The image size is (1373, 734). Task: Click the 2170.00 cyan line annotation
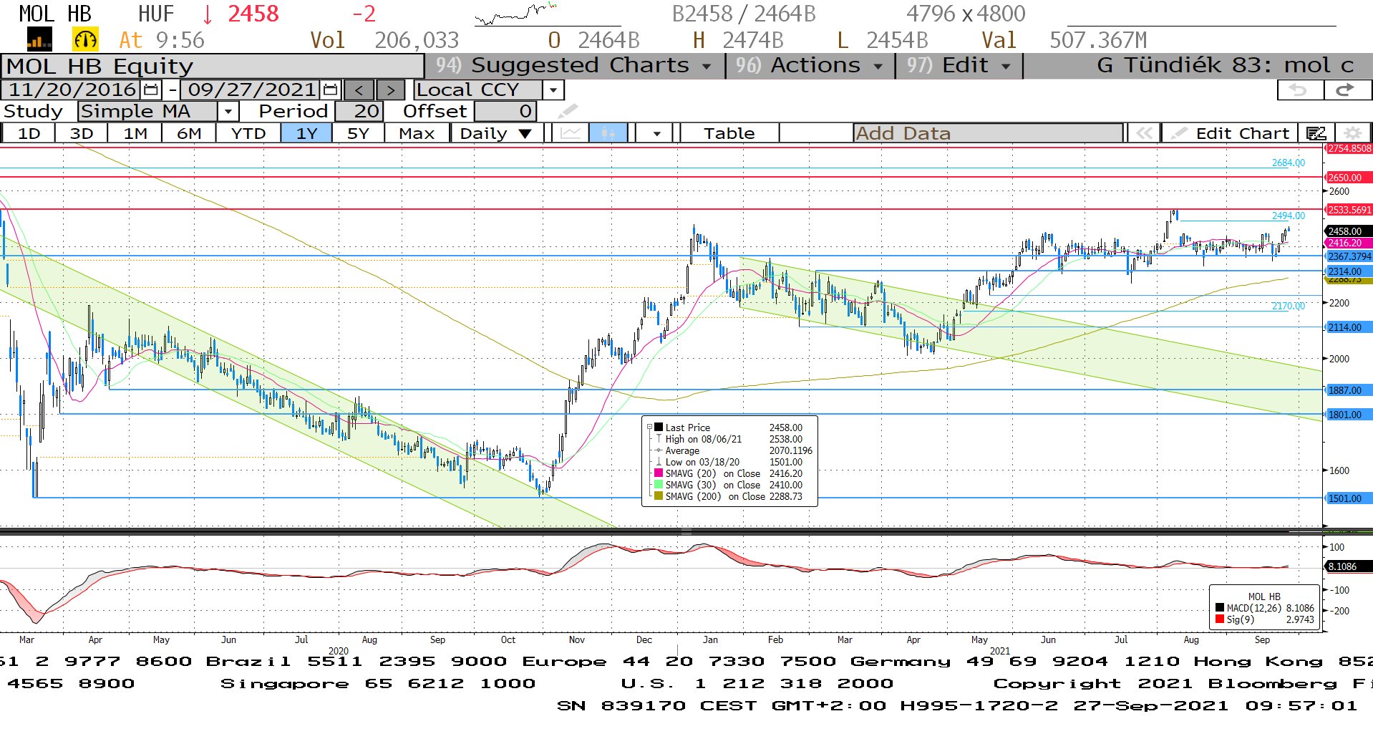coord(1288,306)
